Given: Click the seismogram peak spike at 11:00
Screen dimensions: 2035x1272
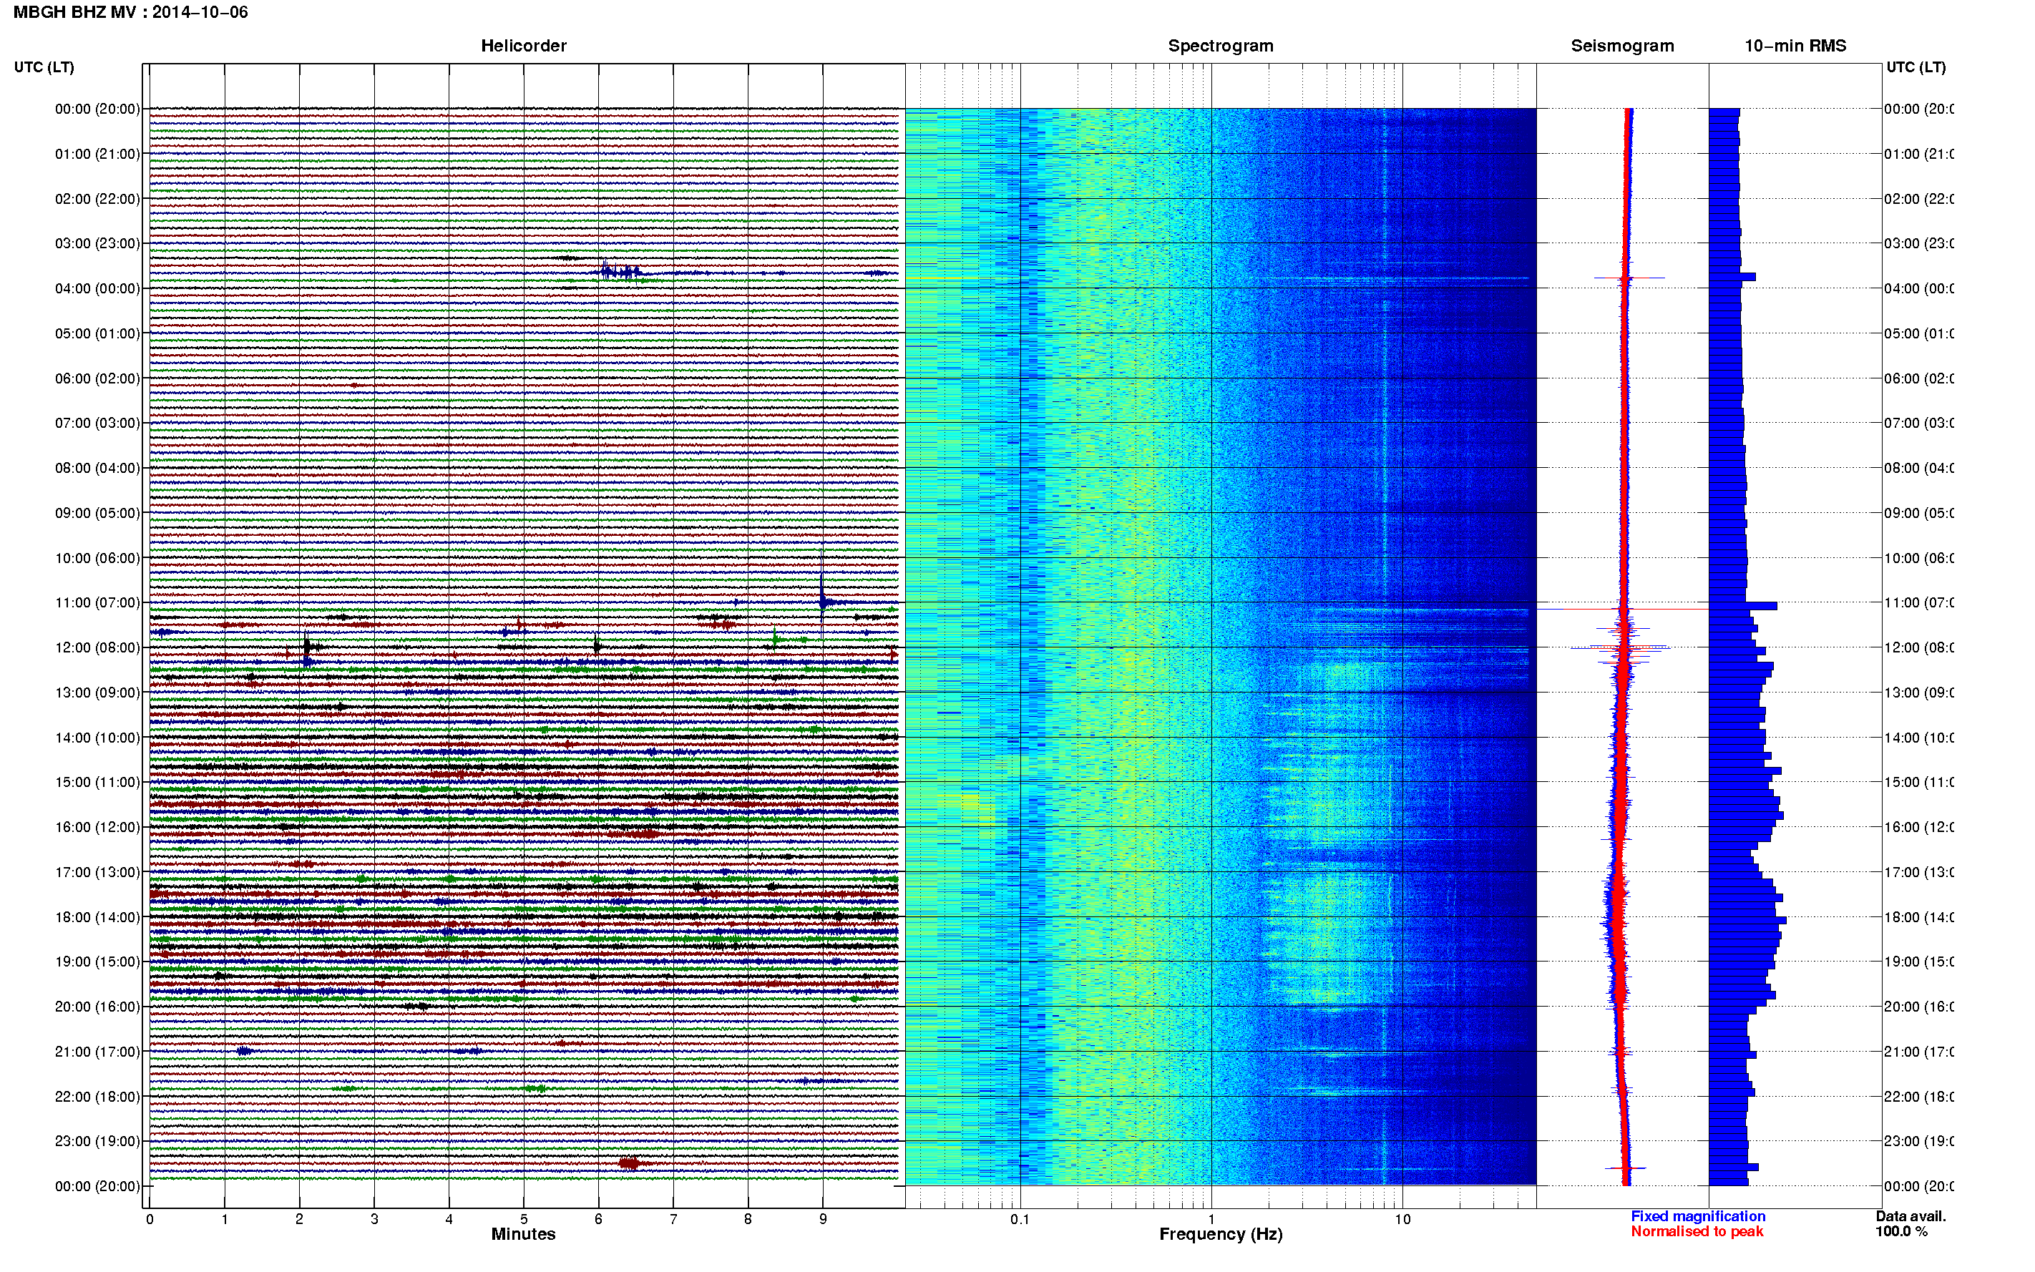Looking at the screenshot, I should pyautogui.click(x=1624, y=608).
